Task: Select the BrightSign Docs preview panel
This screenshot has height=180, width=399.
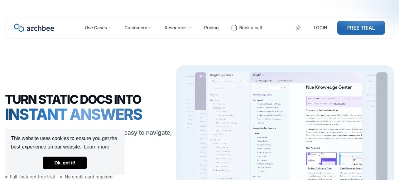Action: [228, 126]
